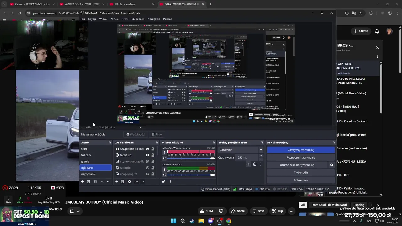Open the Zbiór scen menu

pyautogui.click(x=138, y=19)
